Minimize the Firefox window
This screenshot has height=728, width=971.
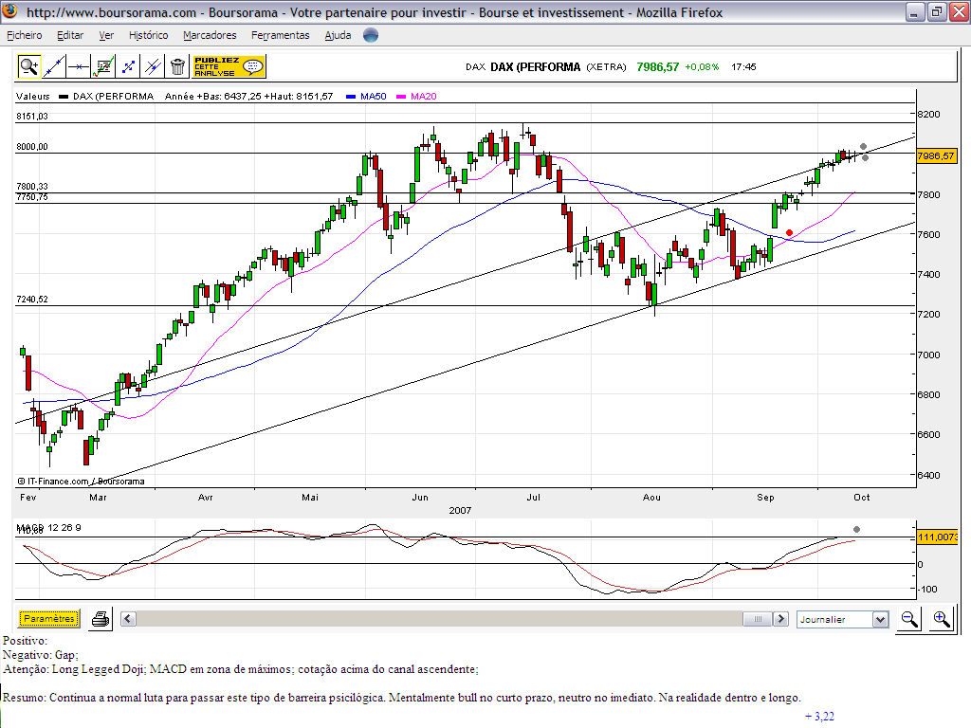coord(915,11)
